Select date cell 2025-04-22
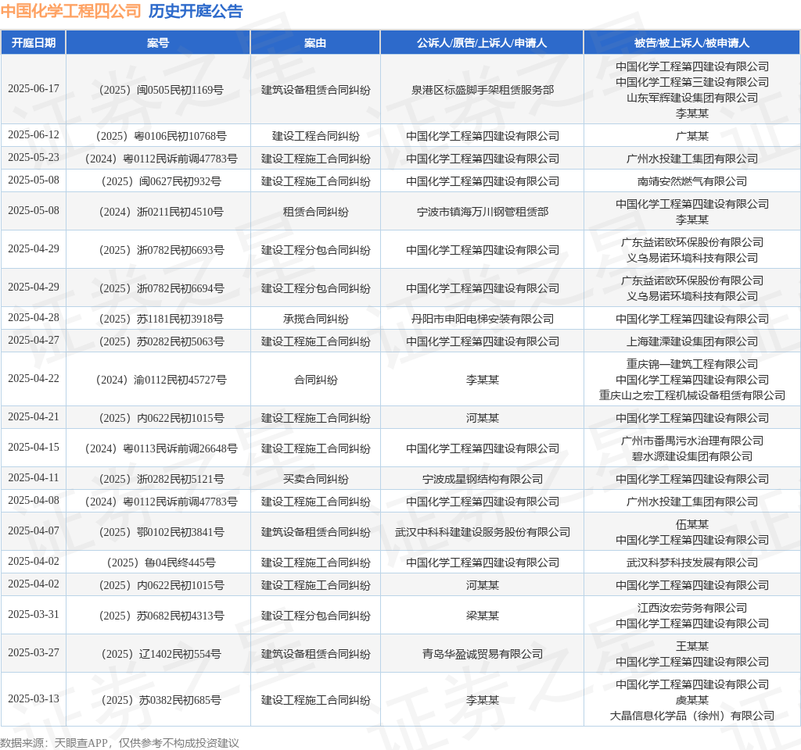This screenshot has height=750, width=801. pos(33,379)
